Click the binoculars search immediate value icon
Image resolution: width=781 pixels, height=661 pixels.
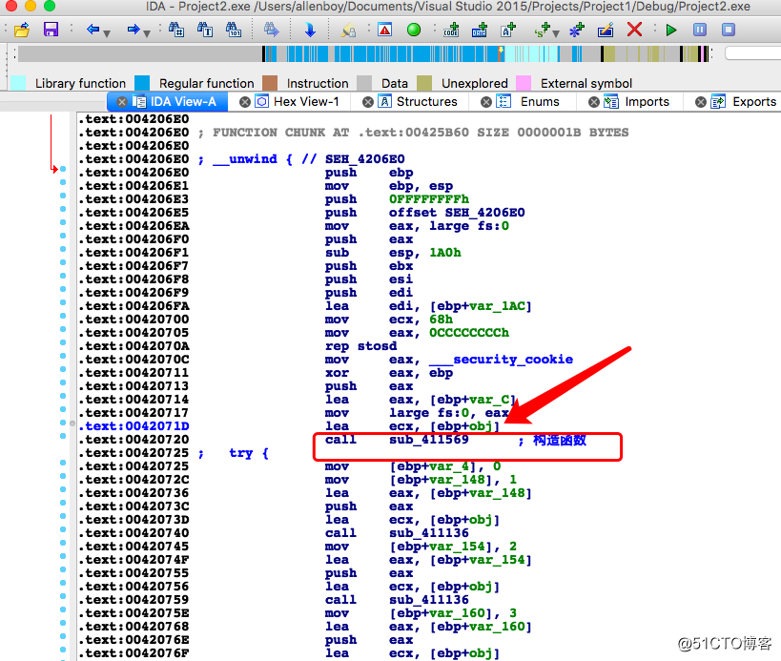[x=175, y=30]
